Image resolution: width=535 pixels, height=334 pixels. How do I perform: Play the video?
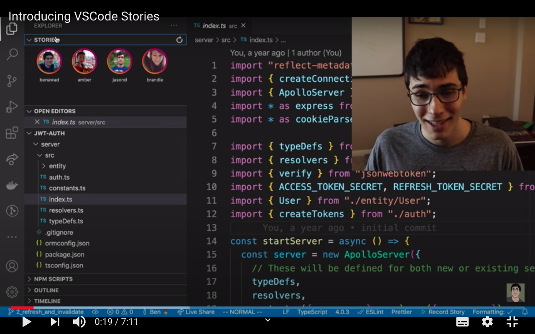coord(27,322)
